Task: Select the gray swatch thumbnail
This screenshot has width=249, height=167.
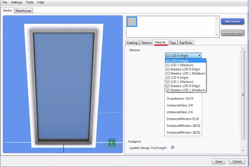Action: (132, 22)
